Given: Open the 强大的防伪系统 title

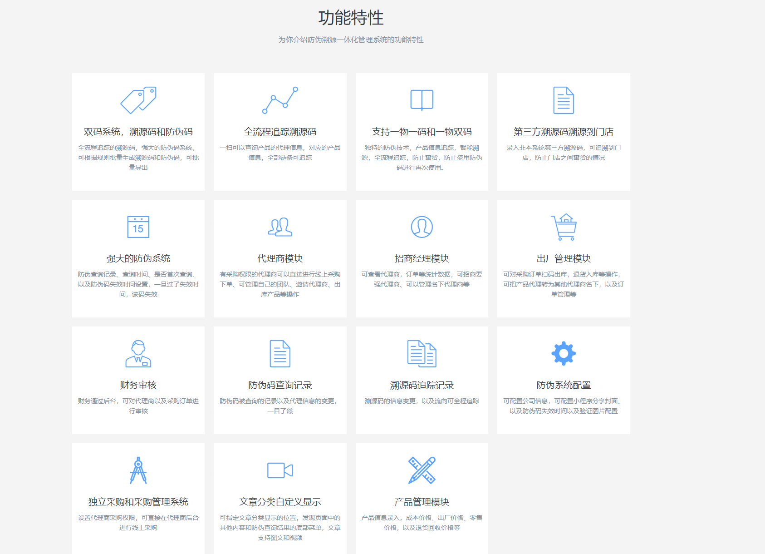Looking at the screenshot, I should [x=138, y=258].
